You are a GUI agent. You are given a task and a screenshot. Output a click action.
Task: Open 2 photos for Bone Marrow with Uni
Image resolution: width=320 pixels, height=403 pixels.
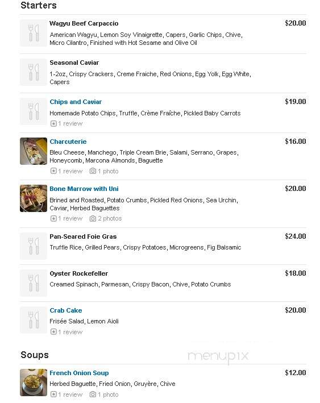(110, 218)
